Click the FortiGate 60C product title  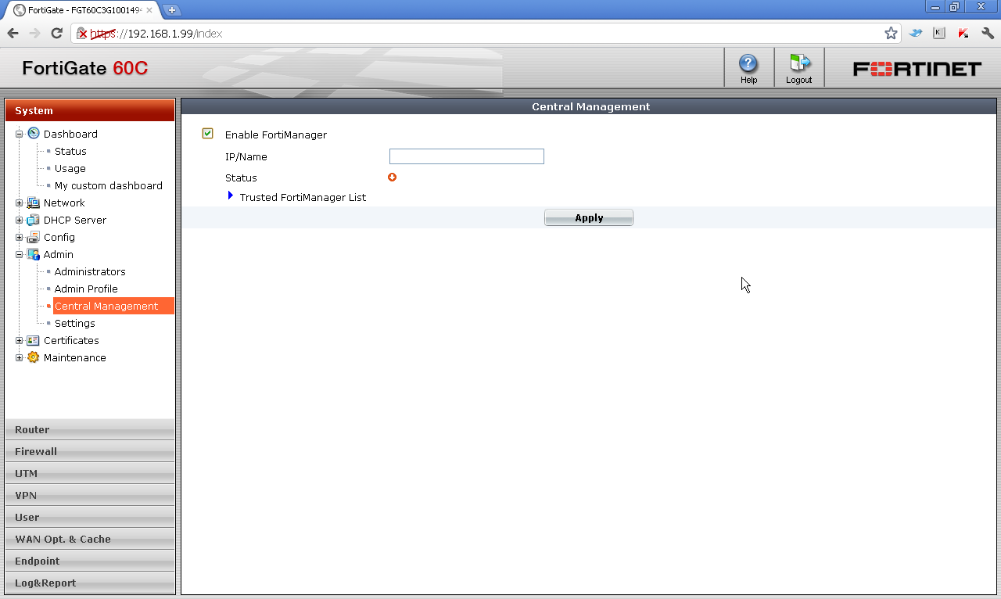84,68
